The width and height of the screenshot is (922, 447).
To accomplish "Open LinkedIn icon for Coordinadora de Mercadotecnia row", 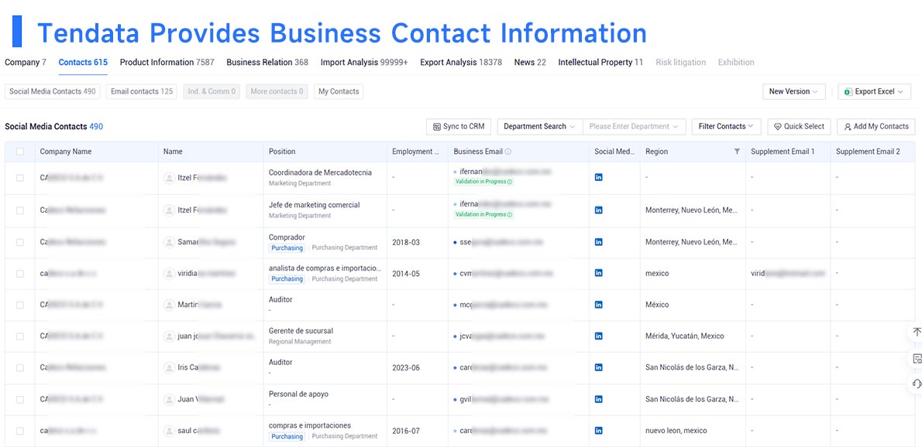I will click(599, 177).
